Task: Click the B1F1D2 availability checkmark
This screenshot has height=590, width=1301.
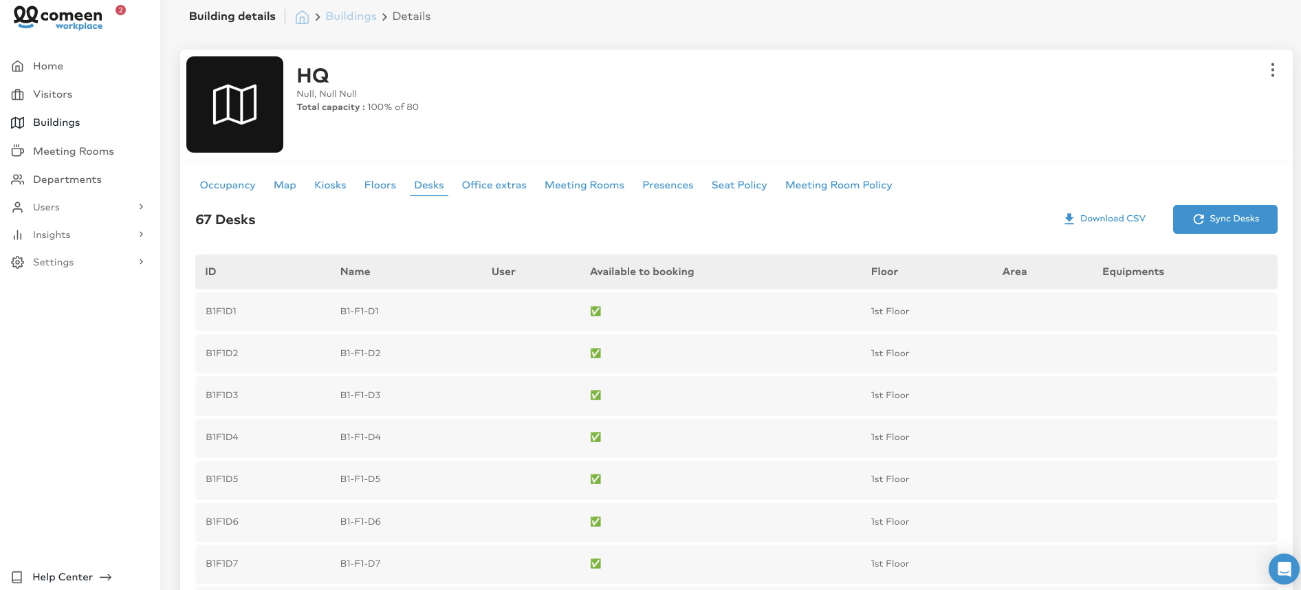Action: coord(595,353)
